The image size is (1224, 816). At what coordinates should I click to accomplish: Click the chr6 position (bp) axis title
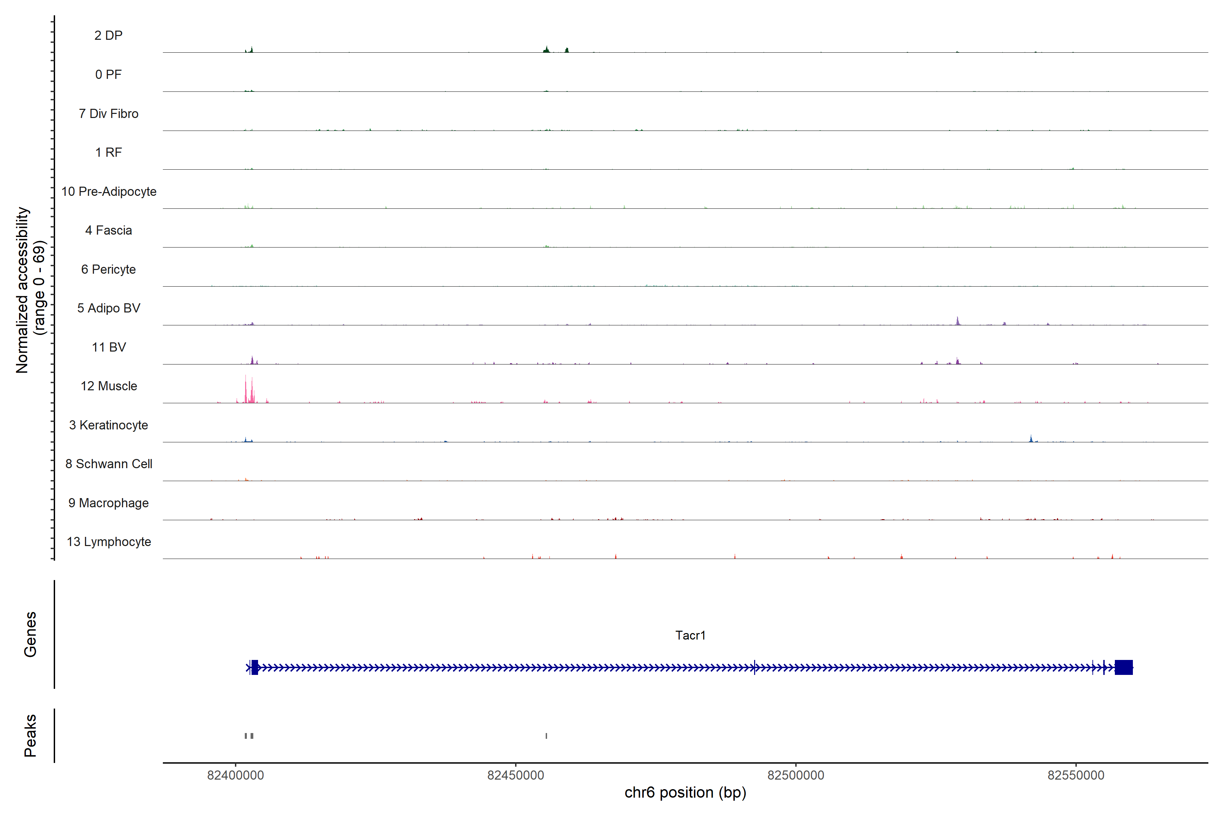(685, 793)
